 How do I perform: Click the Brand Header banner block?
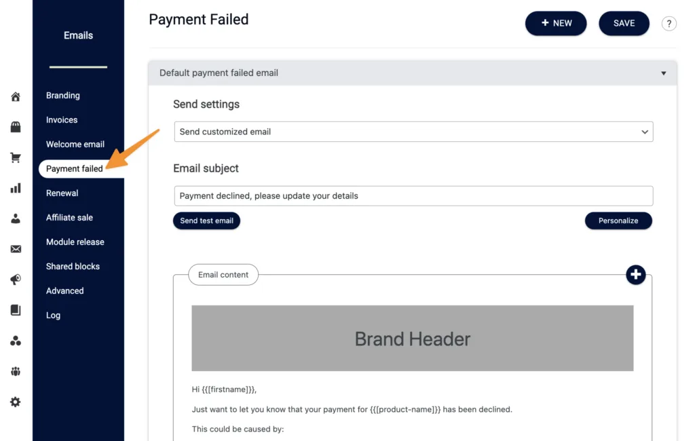413,339
